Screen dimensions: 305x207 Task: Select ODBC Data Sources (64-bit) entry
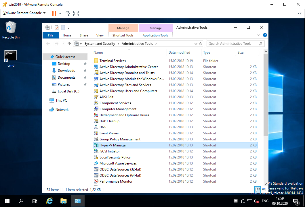point(175,175)
